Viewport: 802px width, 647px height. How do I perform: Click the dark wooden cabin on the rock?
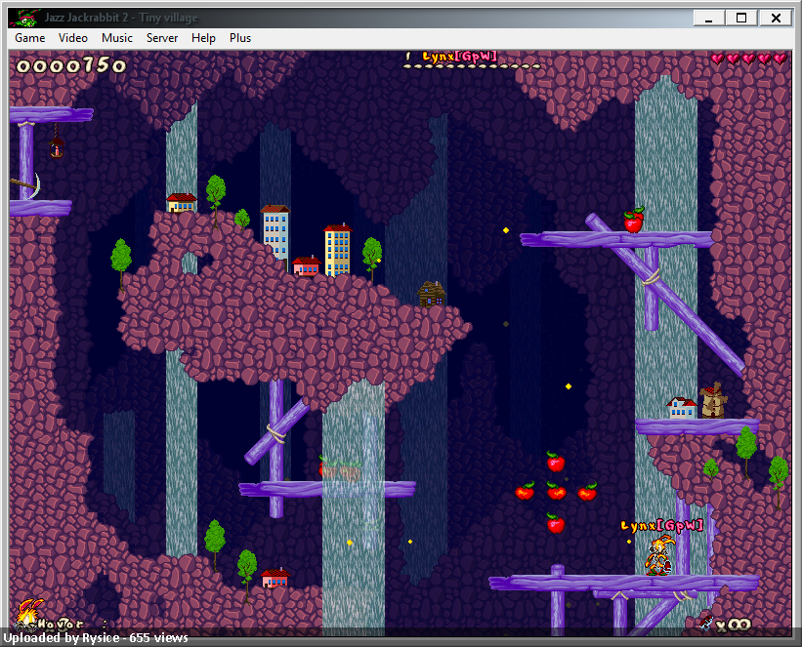[431, 295]
